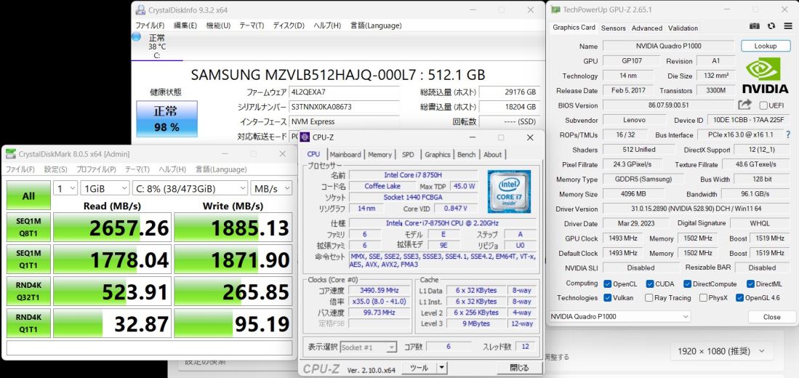Open 機能(U) menu in CrystalDiskInfo
Viewport: 799px width, 378px height.
coord(218,25)
